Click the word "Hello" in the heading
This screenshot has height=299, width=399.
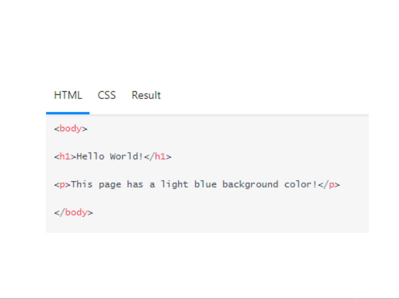pyautogui.click(x=90, y=157)
